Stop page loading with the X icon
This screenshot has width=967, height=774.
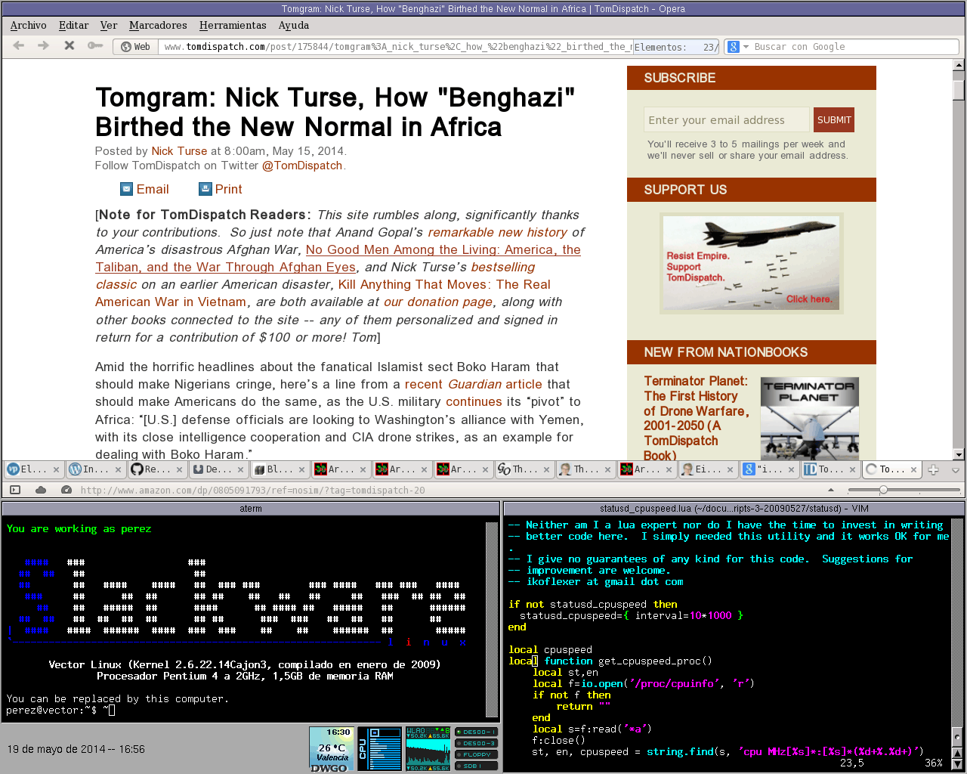(69, 46)
